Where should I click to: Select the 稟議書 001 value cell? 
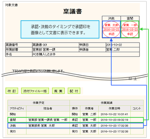[x=55, y=45]
